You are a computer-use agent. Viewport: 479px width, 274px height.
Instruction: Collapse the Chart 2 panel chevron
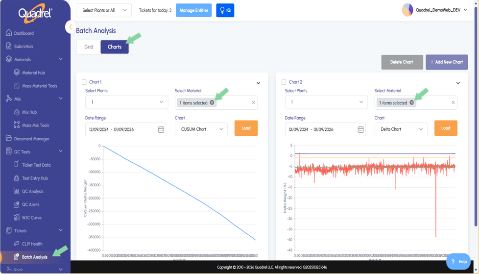(458, 83)
